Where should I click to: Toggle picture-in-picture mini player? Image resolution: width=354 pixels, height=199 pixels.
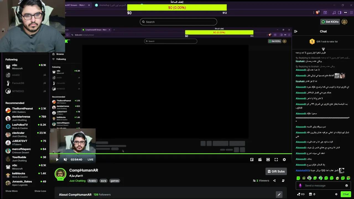click(x=252, y=159)
